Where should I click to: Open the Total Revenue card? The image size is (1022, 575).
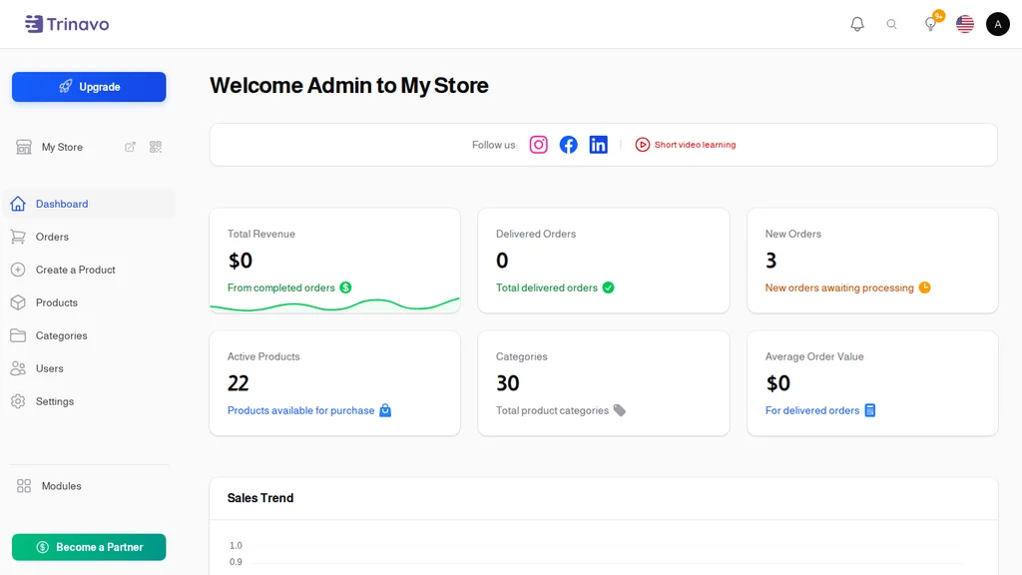(335, 261)
